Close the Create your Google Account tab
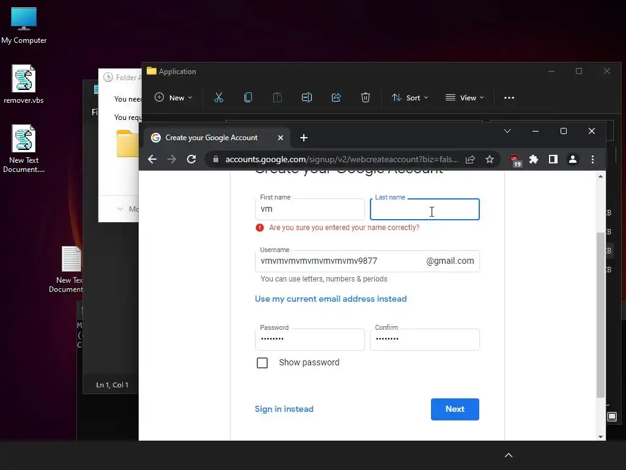The image size is (626, 470). [280, 138]
